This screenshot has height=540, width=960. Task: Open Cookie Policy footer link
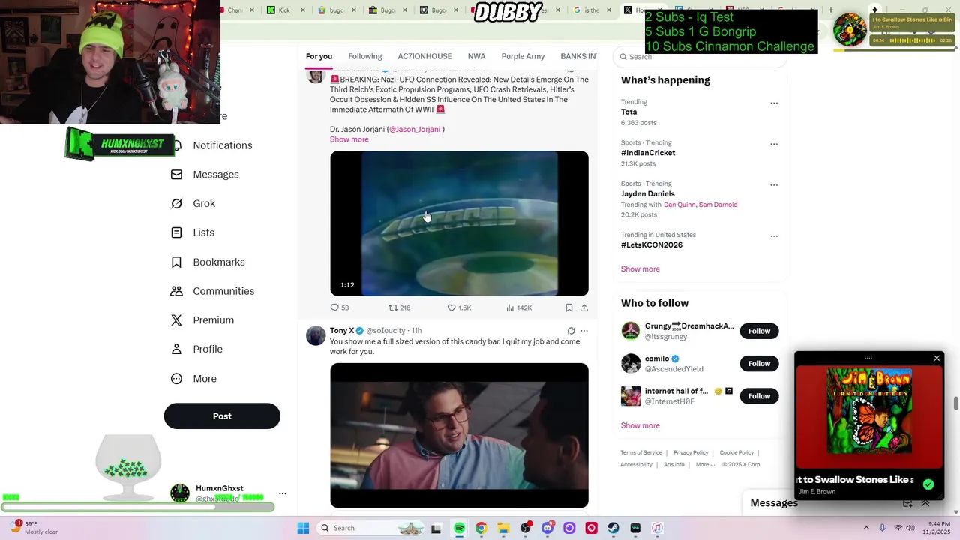point(736,453)
